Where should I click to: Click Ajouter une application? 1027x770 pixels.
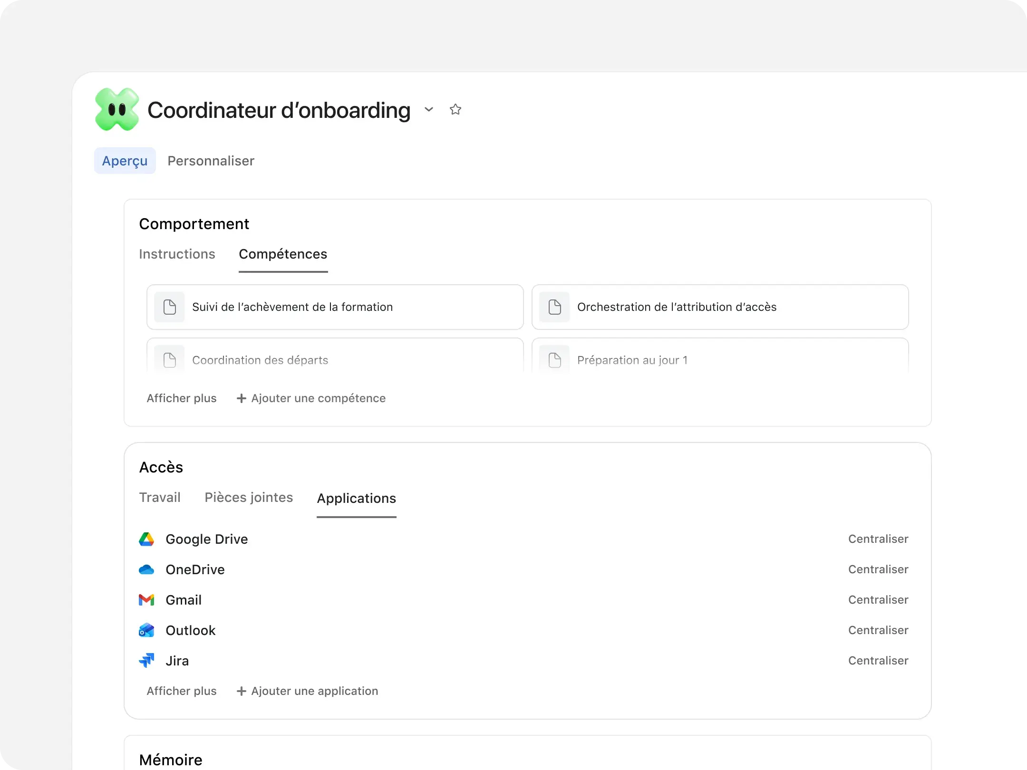(307, 691)
